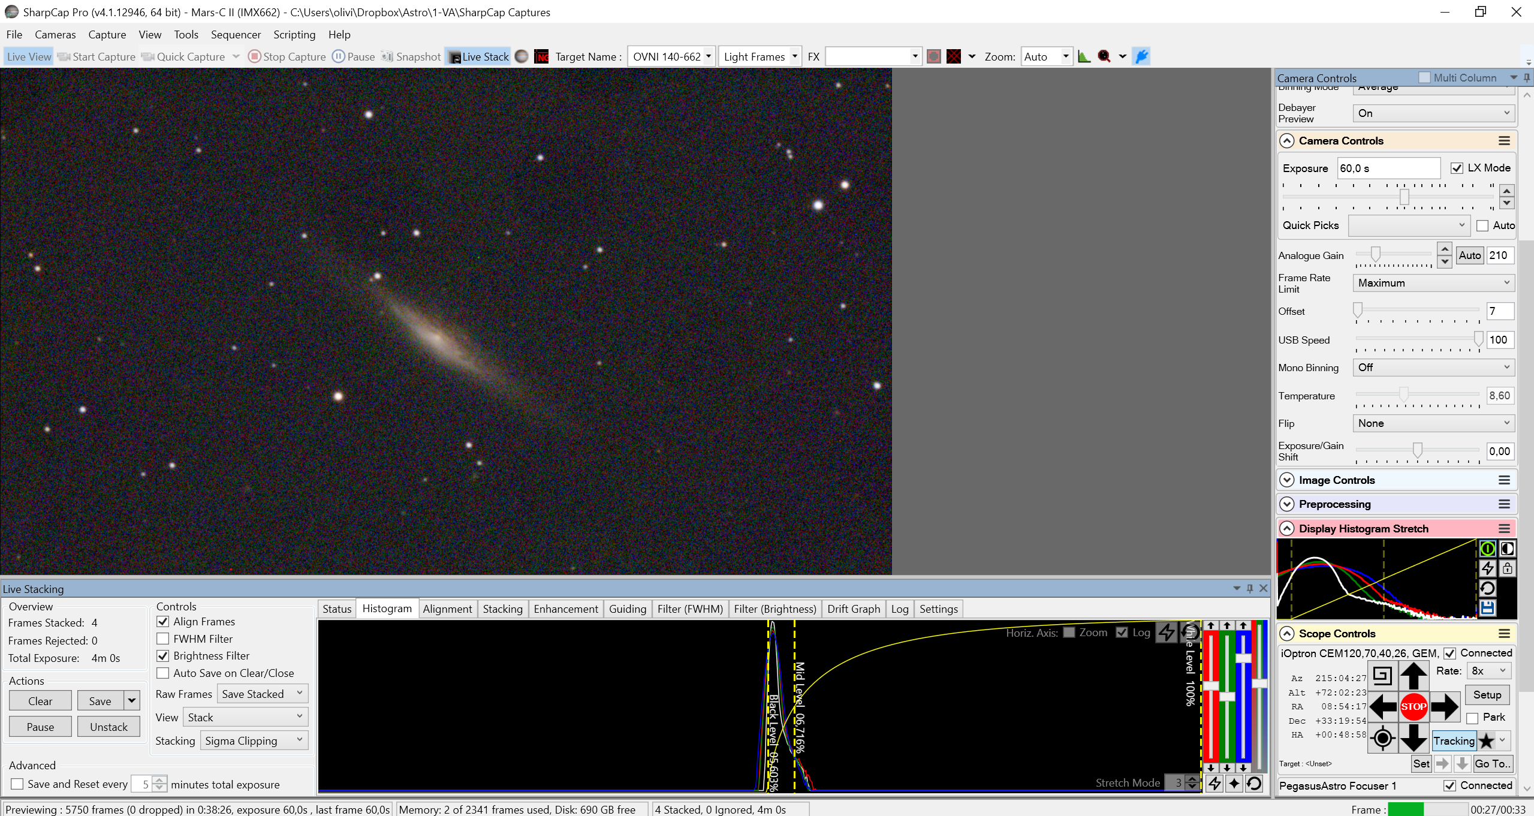1534x816 pixels.
Task: Check the Park checkbox
Action: point(1472,717)
